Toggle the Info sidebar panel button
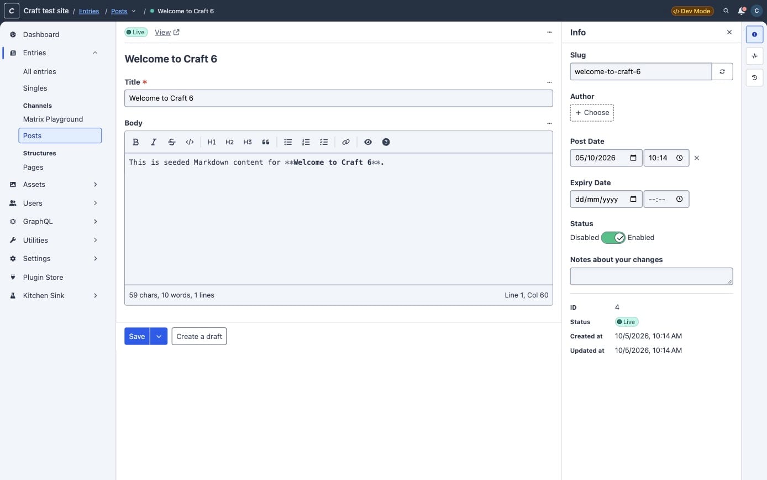The height and width of the screenshot is (480, 767). (755, 34)
